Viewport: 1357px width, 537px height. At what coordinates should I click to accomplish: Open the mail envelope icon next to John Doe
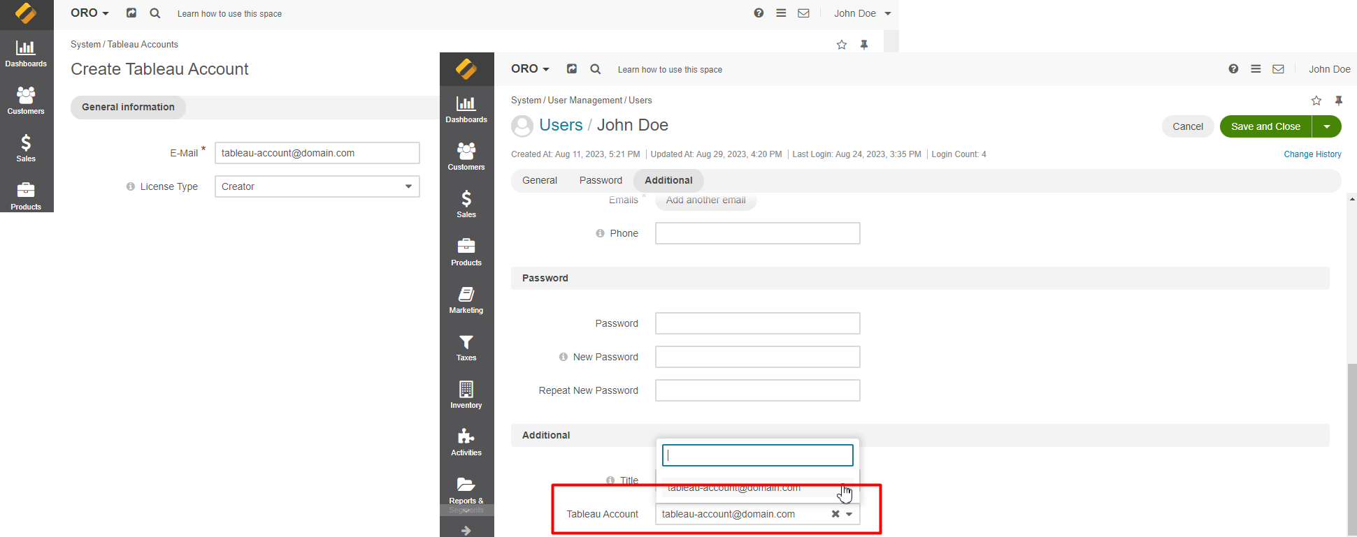(x=1278, y=69)
